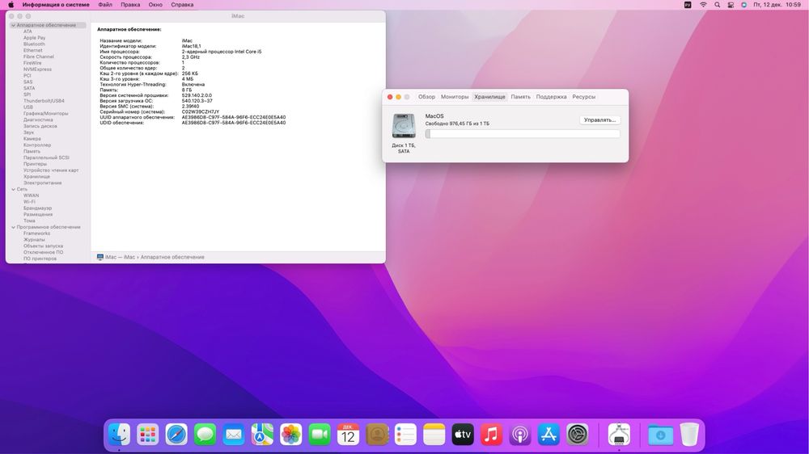Image resolution: width=809 pixels, height=454 pixels.
Task: Launch Safari from the Dock
Action: (x=176, y=435)
